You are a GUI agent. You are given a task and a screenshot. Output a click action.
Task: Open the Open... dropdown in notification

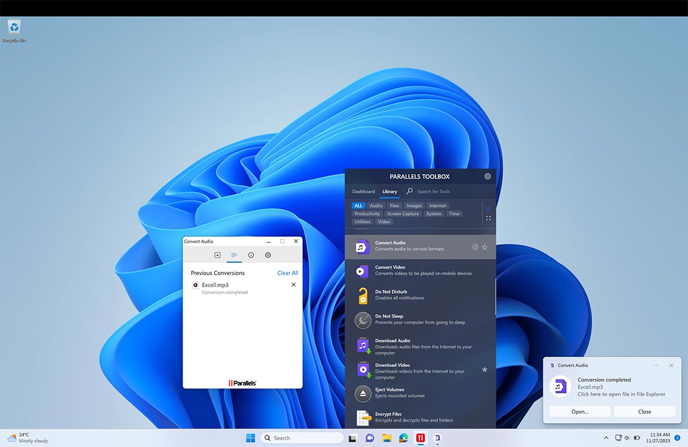(579, 411)
